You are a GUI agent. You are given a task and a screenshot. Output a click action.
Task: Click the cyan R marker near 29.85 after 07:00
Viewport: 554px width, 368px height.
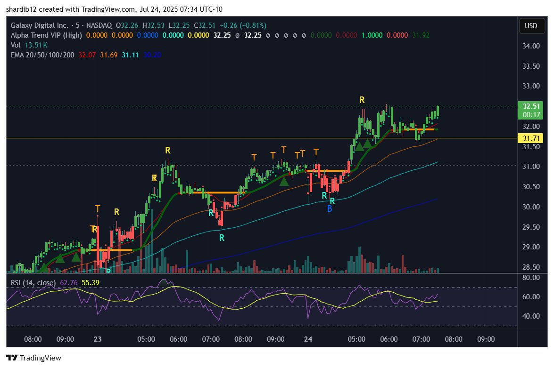coord(211,213)
